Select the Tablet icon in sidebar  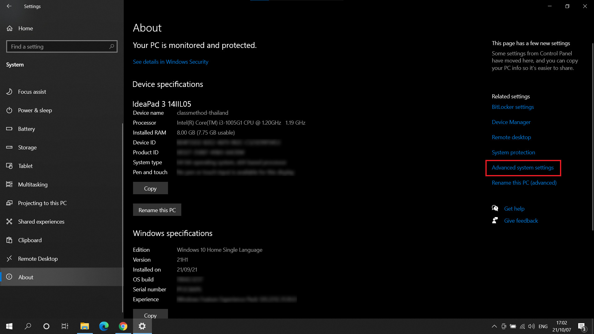coord(9,166)
